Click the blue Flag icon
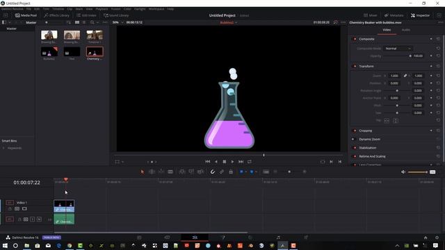Image resolution: width=445 pixels, height=250 pixels. tap(241, 172)
